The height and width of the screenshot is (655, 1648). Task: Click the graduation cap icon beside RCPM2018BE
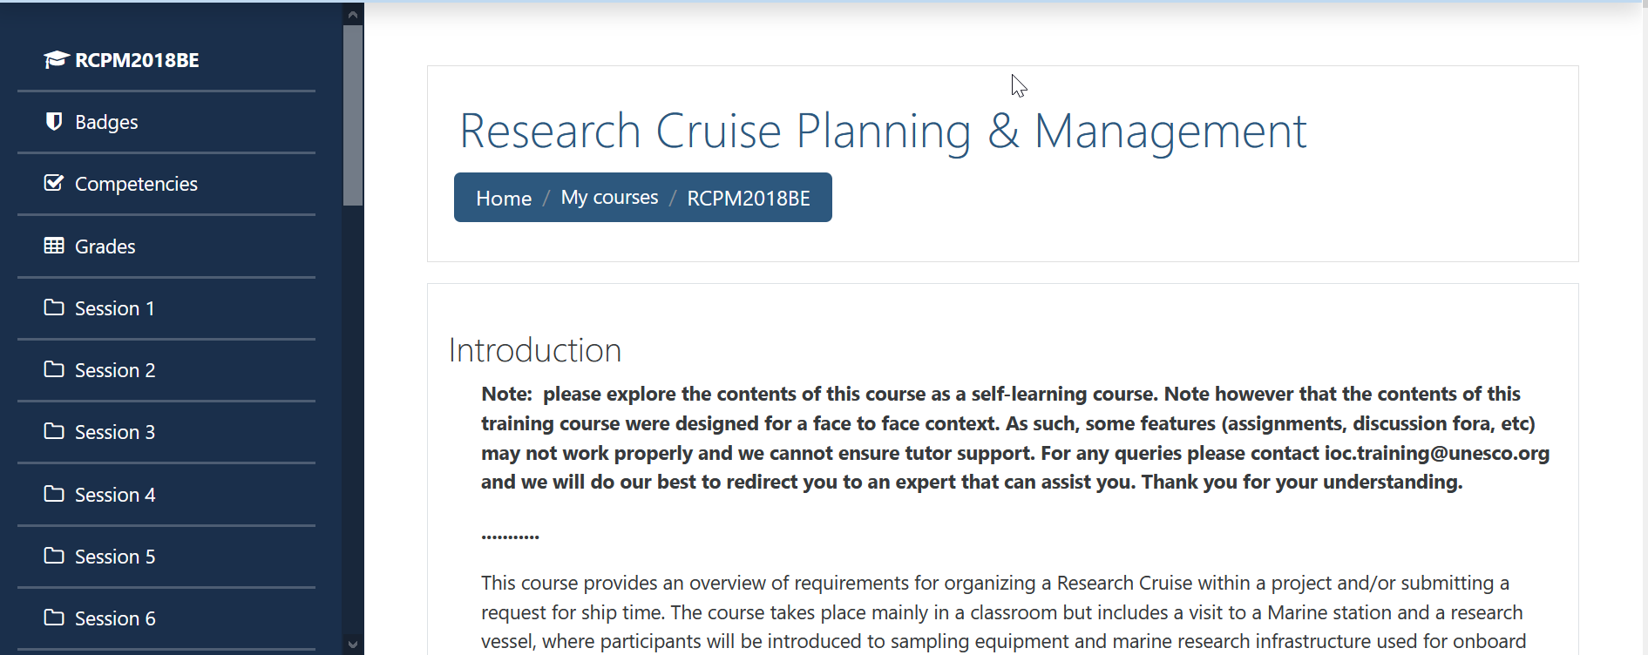tap(56, 59)
